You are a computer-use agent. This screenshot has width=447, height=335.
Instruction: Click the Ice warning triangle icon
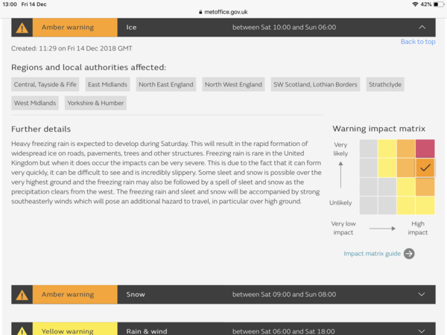click(22, 28)
